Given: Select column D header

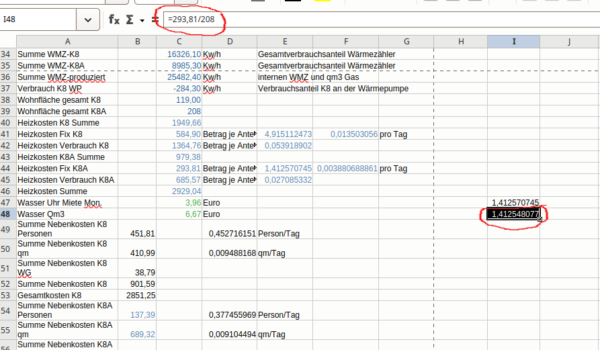Looking at the screenshot, I should coord(230,41).
